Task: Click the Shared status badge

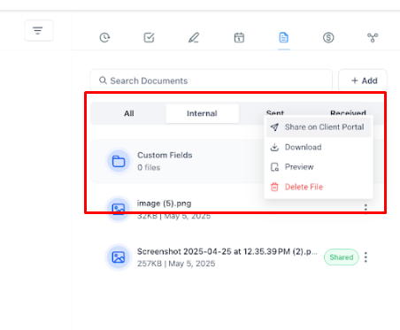Action: [342, 257]
